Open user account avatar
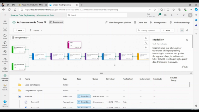Viewport: 199px width, 112px height. [190, 15]
